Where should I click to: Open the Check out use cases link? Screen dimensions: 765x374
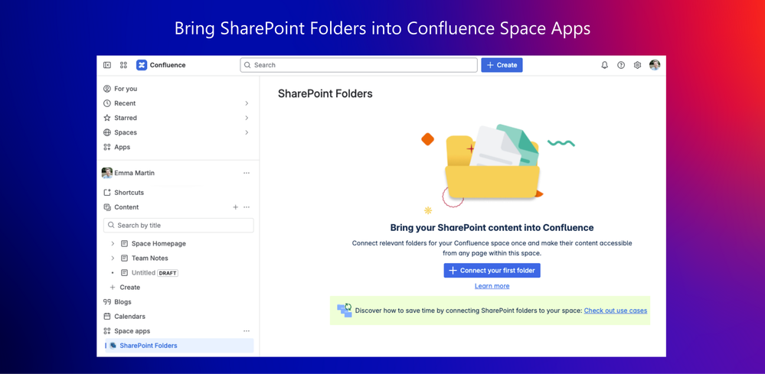616,311
